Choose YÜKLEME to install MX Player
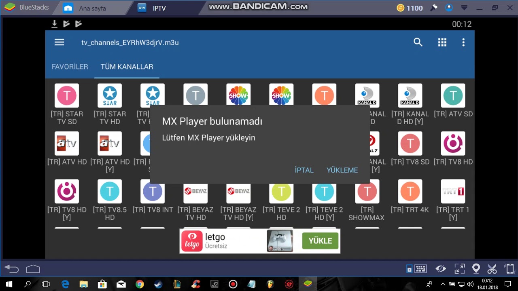The height and width of the screenshot is (291, 518). [342, 170]
